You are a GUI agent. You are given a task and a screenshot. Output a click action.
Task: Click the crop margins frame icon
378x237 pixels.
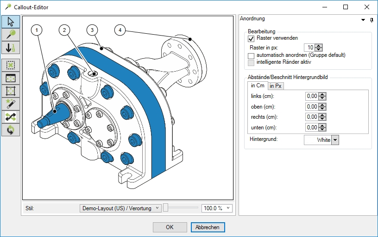tap(11, 91)
